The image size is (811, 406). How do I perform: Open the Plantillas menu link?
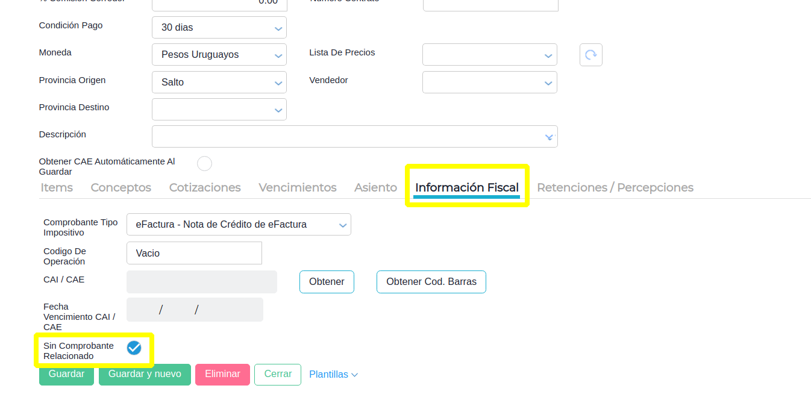(333, 375)
